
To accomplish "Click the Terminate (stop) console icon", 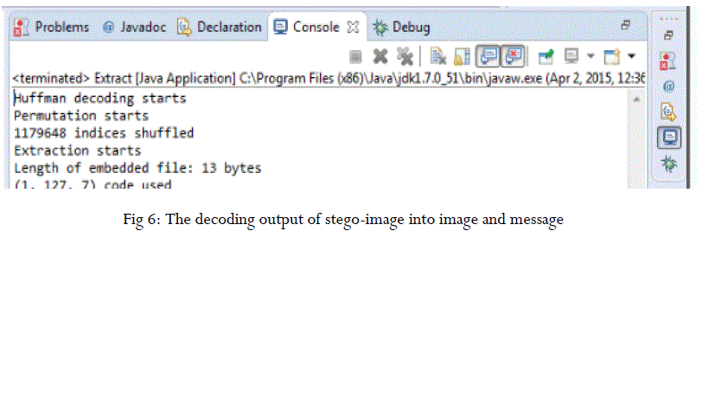I will pos(355,57).
